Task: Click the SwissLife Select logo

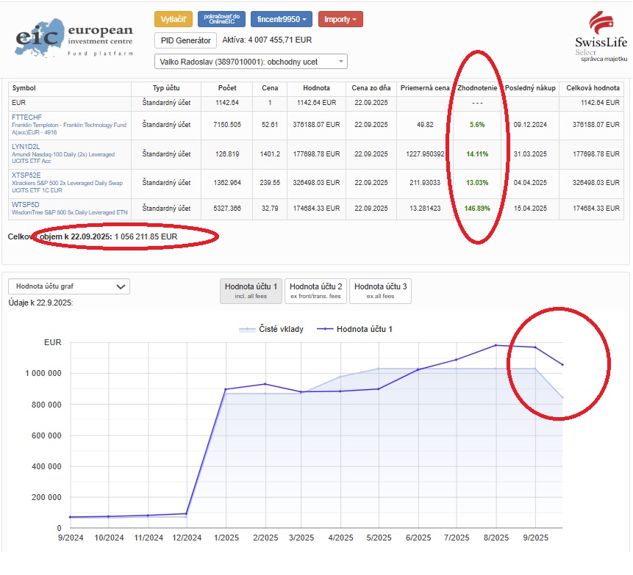Action: (601, 36)
